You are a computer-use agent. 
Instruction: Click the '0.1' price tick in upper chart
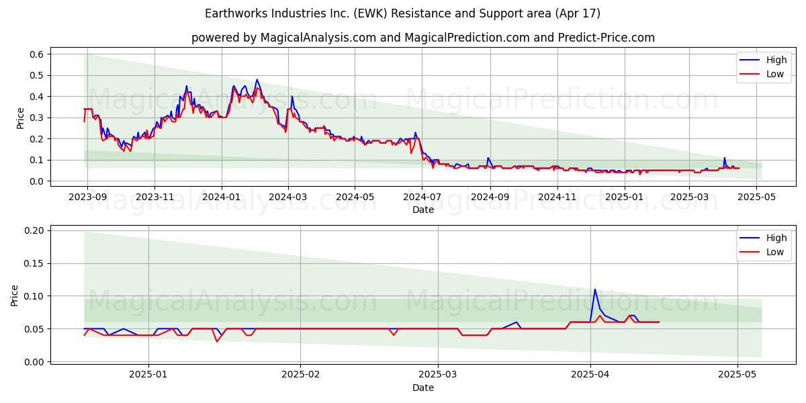(36, 160)
